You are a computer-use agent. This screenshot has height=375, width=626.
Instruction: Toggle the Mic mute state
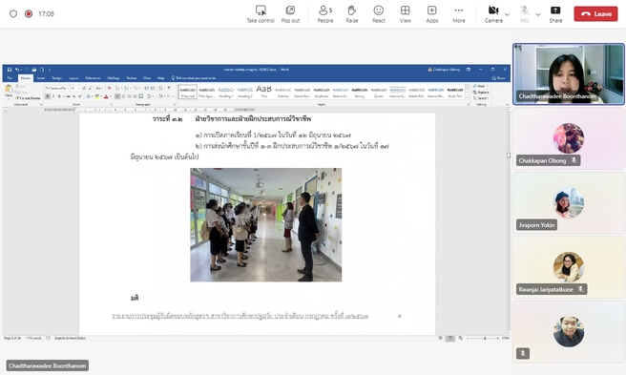525,14
